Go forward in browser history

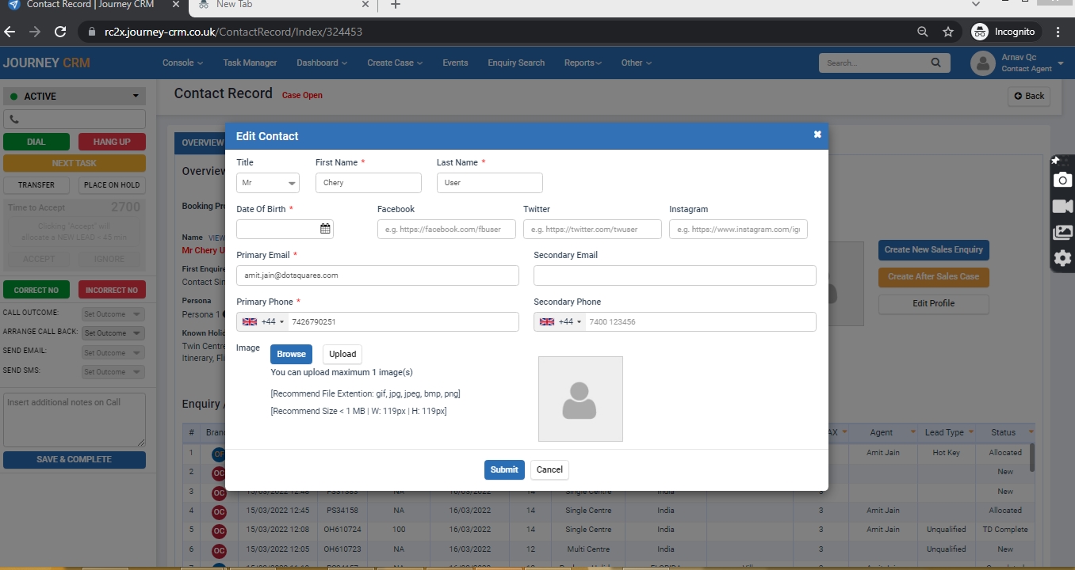35,32
